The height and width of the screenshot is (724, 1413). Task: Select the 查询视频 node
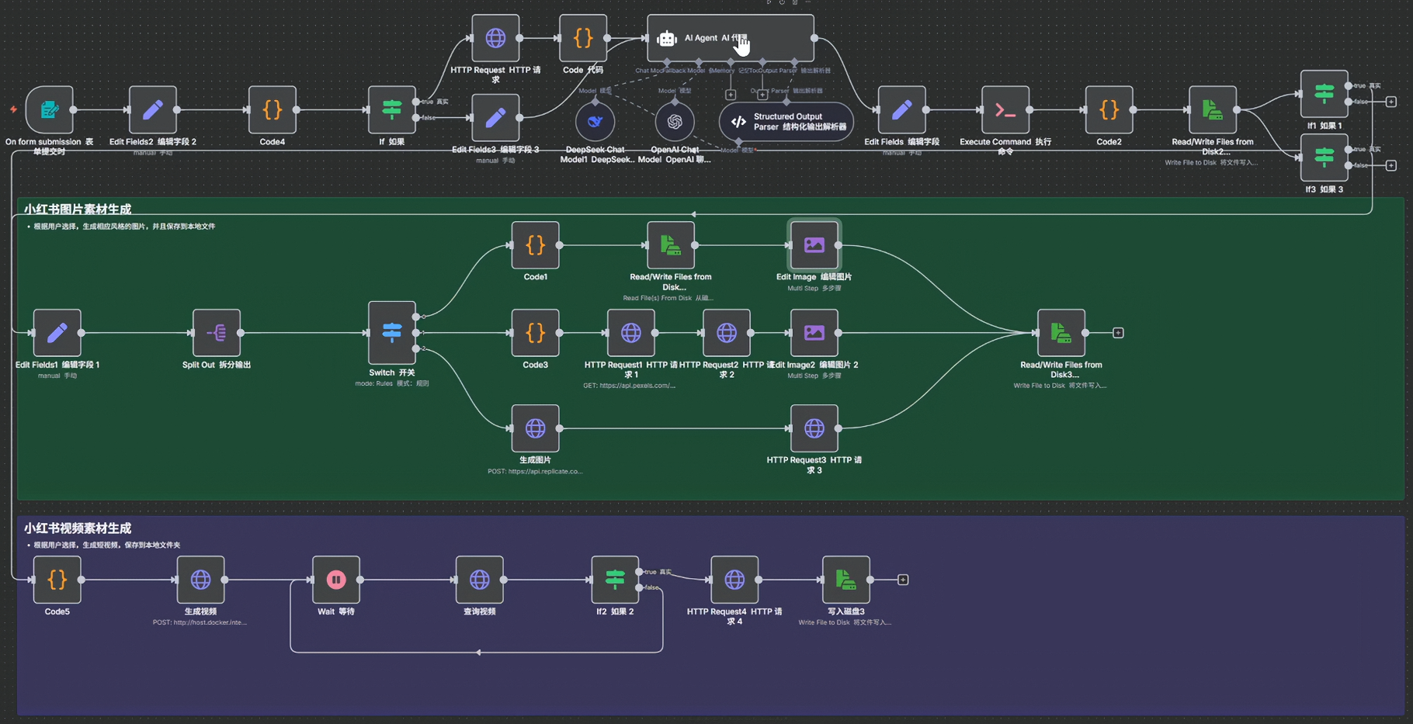click(480, 580)
